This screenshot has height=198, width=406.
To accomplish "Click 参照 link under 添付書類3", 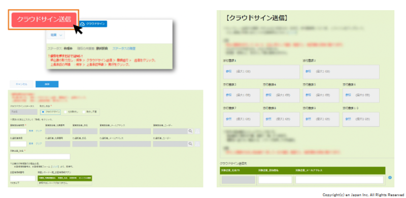I will (229, 95).
